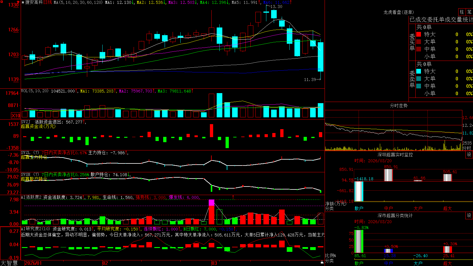Click the AI研究度2(10) indicator name
This screenshot has height=266, width=473.
35,229
